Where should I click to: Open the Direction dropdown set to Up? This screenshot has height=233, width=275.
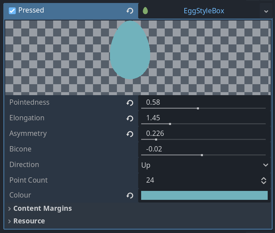(x=204, y=165)
